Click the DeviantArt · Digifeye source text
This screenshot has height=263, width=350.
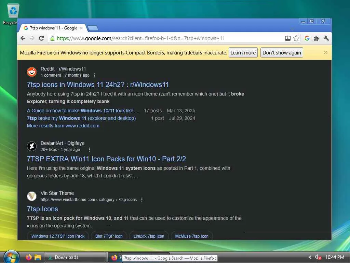pos(63,143)
